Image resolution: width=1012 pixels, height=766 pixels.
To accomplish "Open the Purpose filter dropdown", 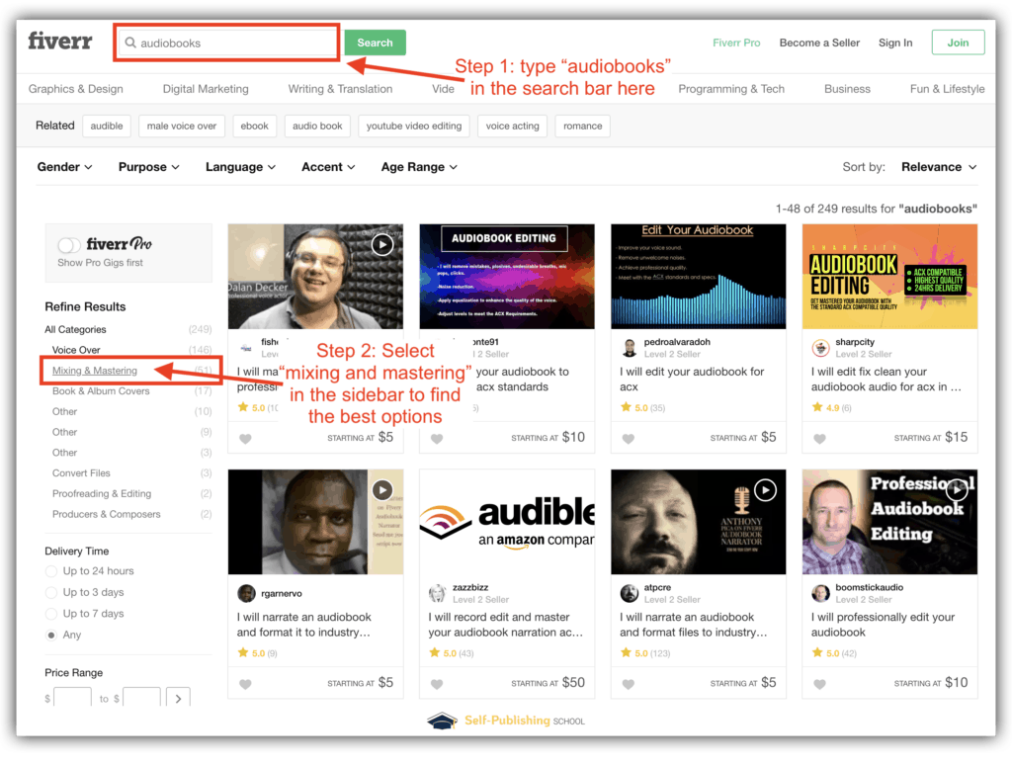I will point(148,166).
